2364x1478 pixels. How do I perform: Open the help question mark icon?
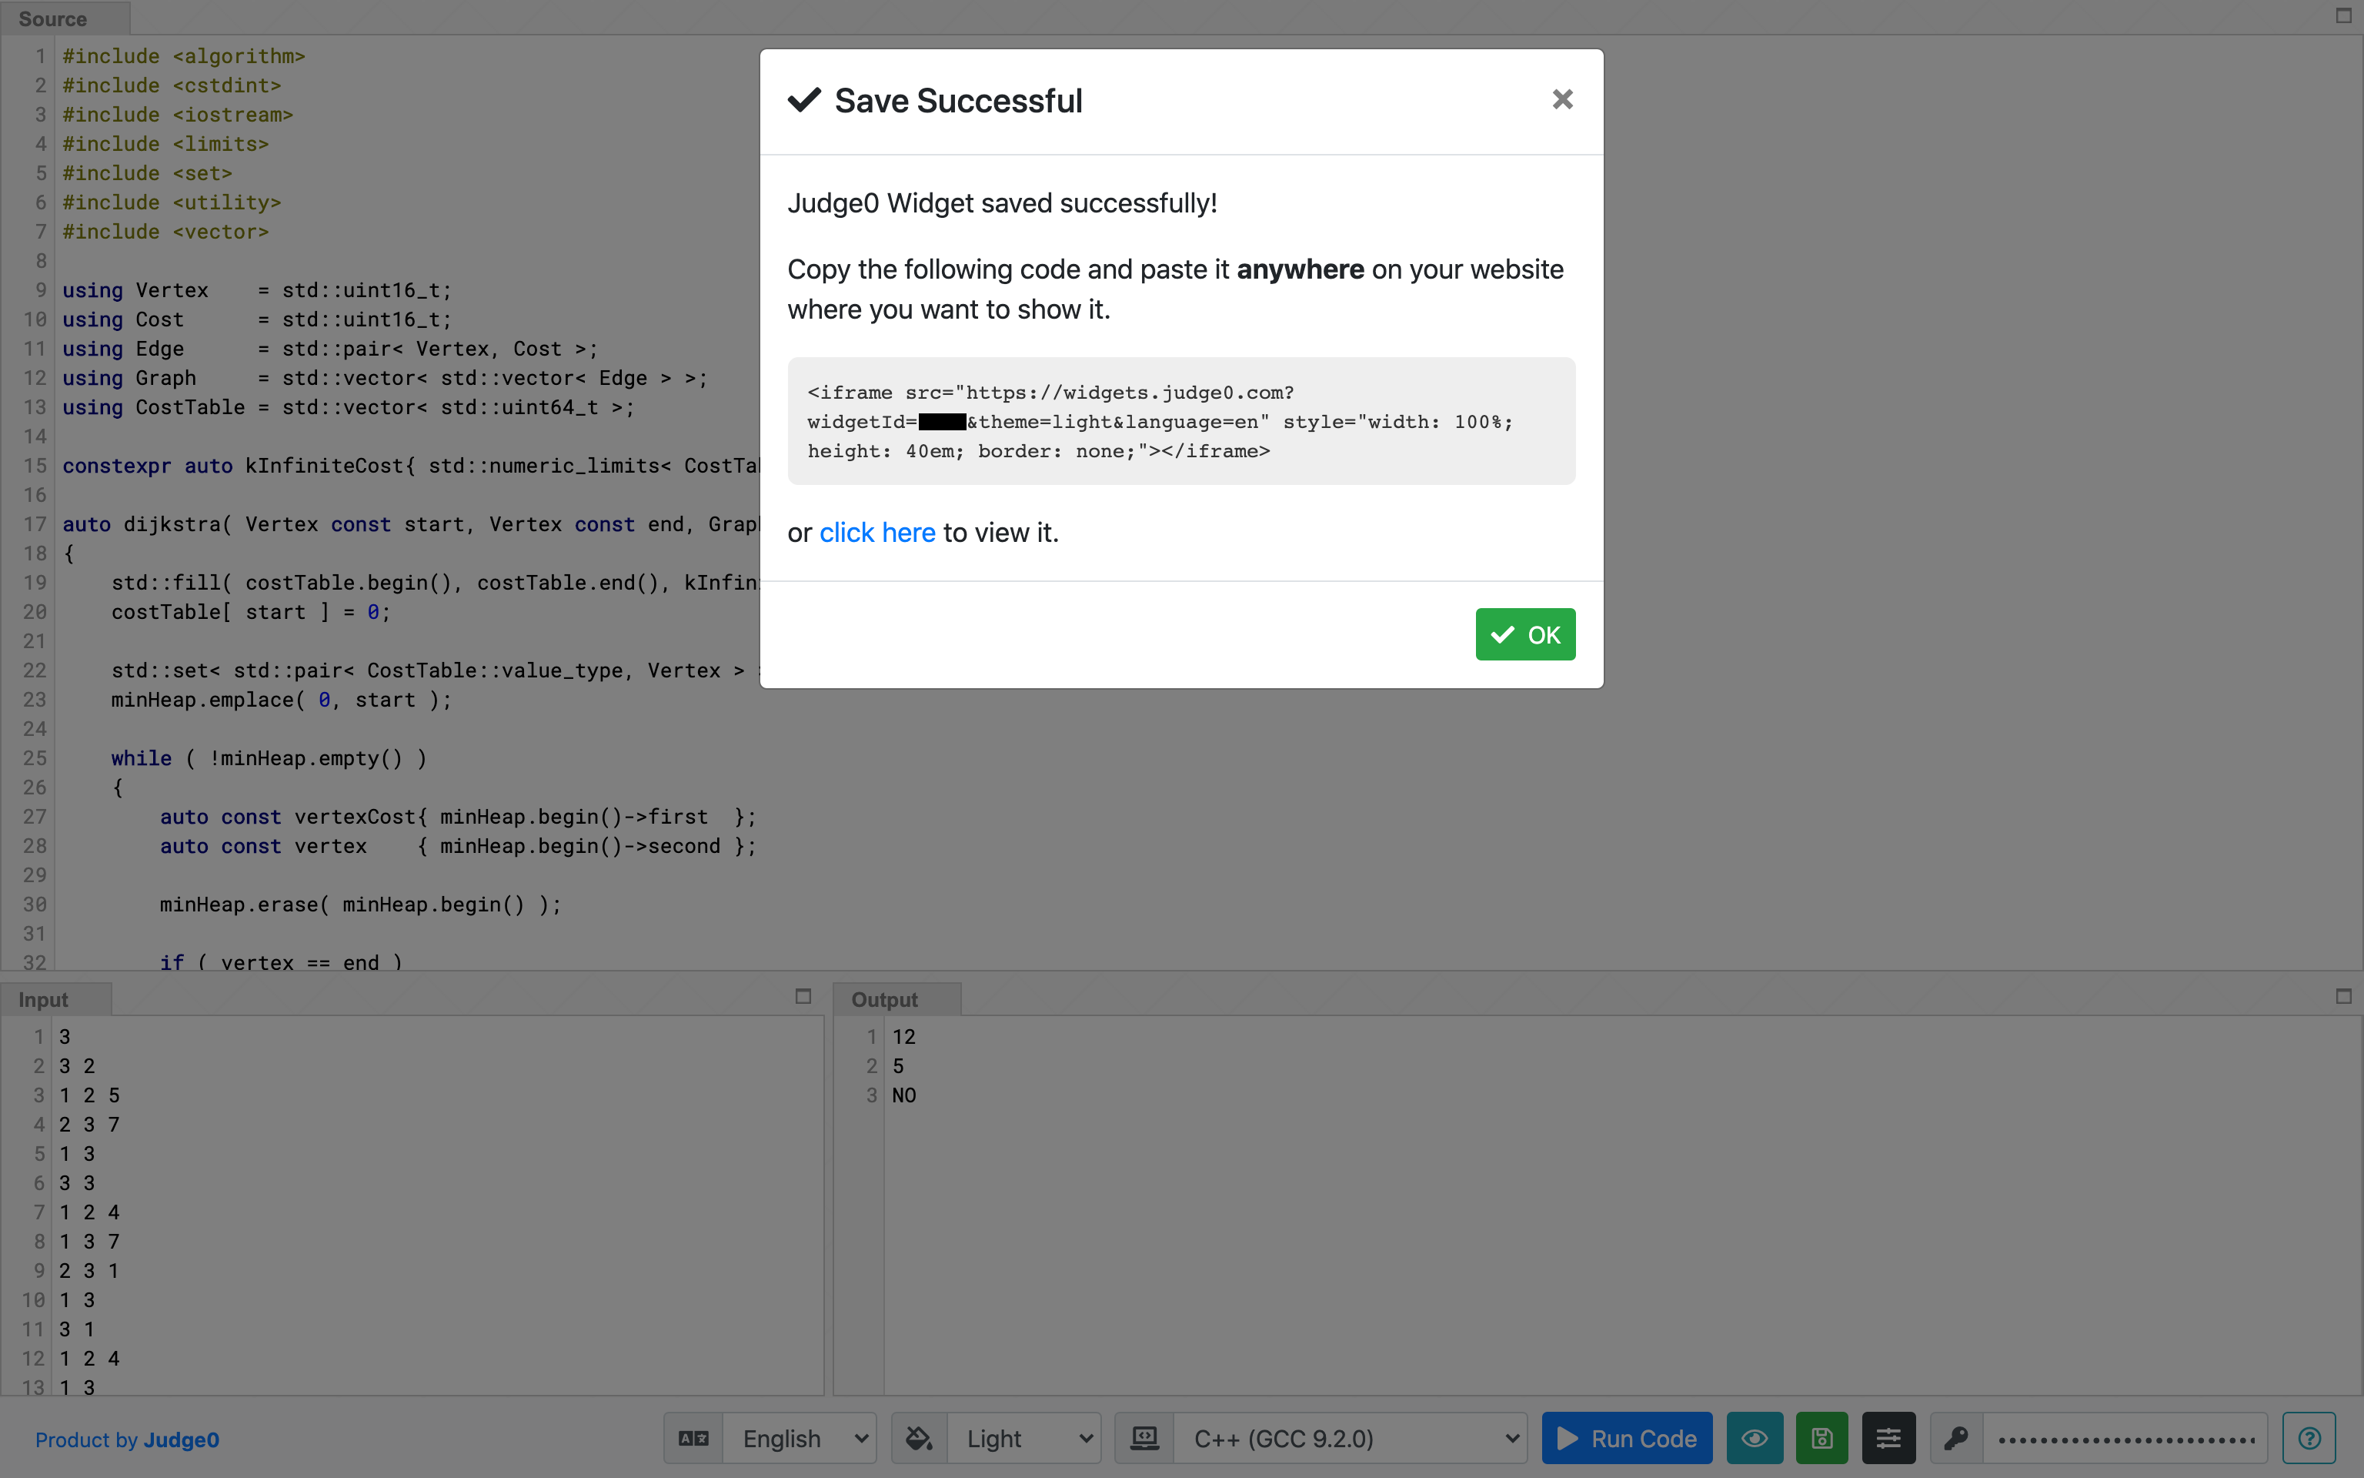(2309, 1438)
